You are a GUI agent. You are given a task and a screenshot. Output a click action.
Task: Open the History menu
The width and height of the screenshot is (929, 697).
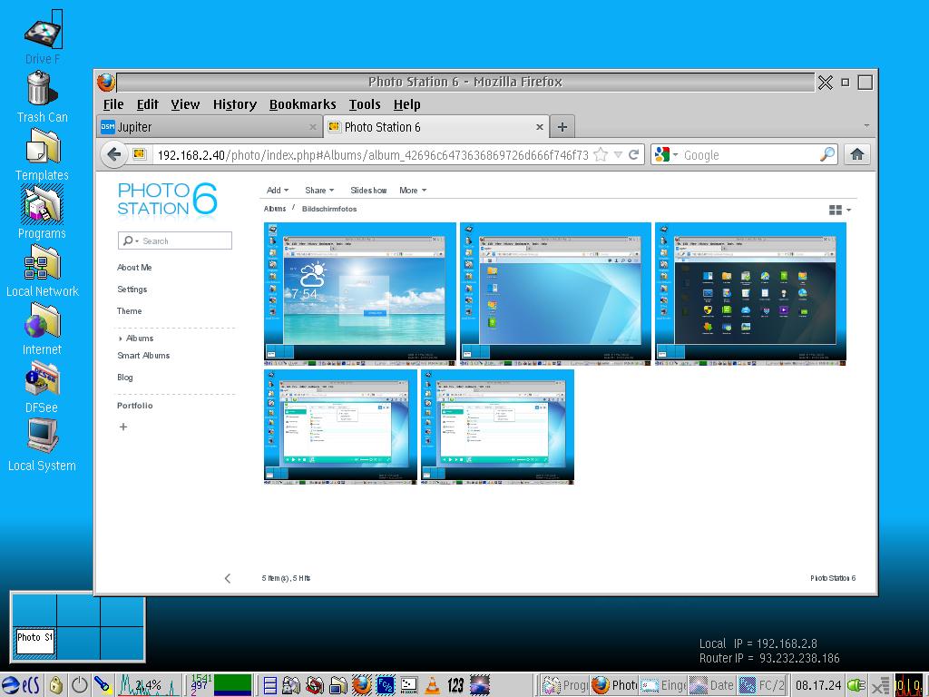(x=235, y=104)
